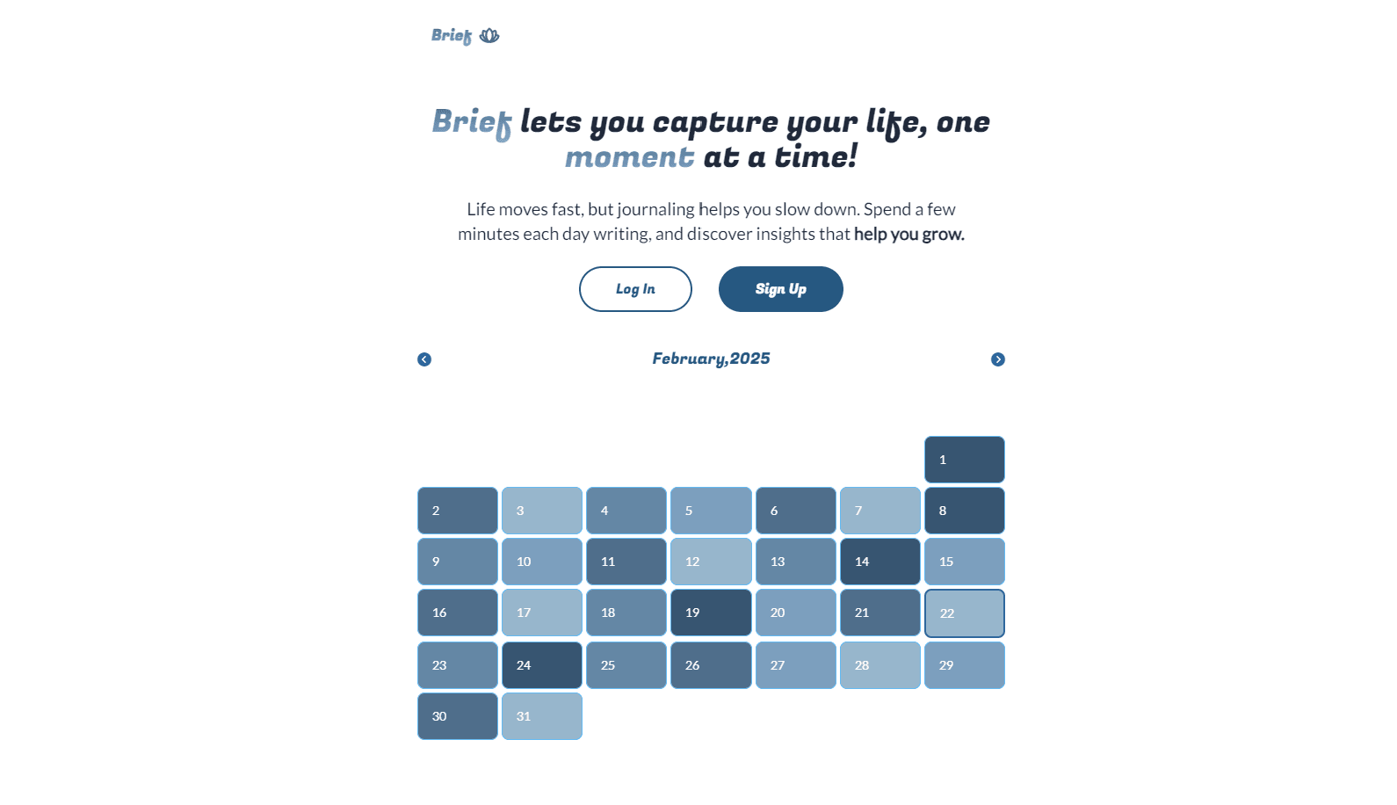The height and width of the screenshot is (805, 1397).
Task: Click the Sign Up button
Action: [781, 289]
